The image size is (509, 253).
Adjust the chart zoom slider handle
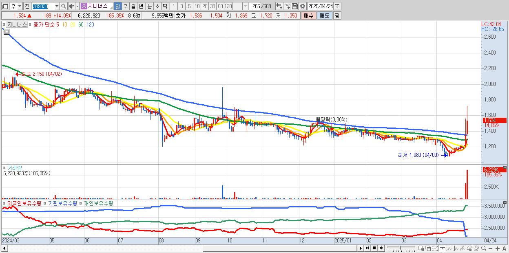tap(400, 248)
